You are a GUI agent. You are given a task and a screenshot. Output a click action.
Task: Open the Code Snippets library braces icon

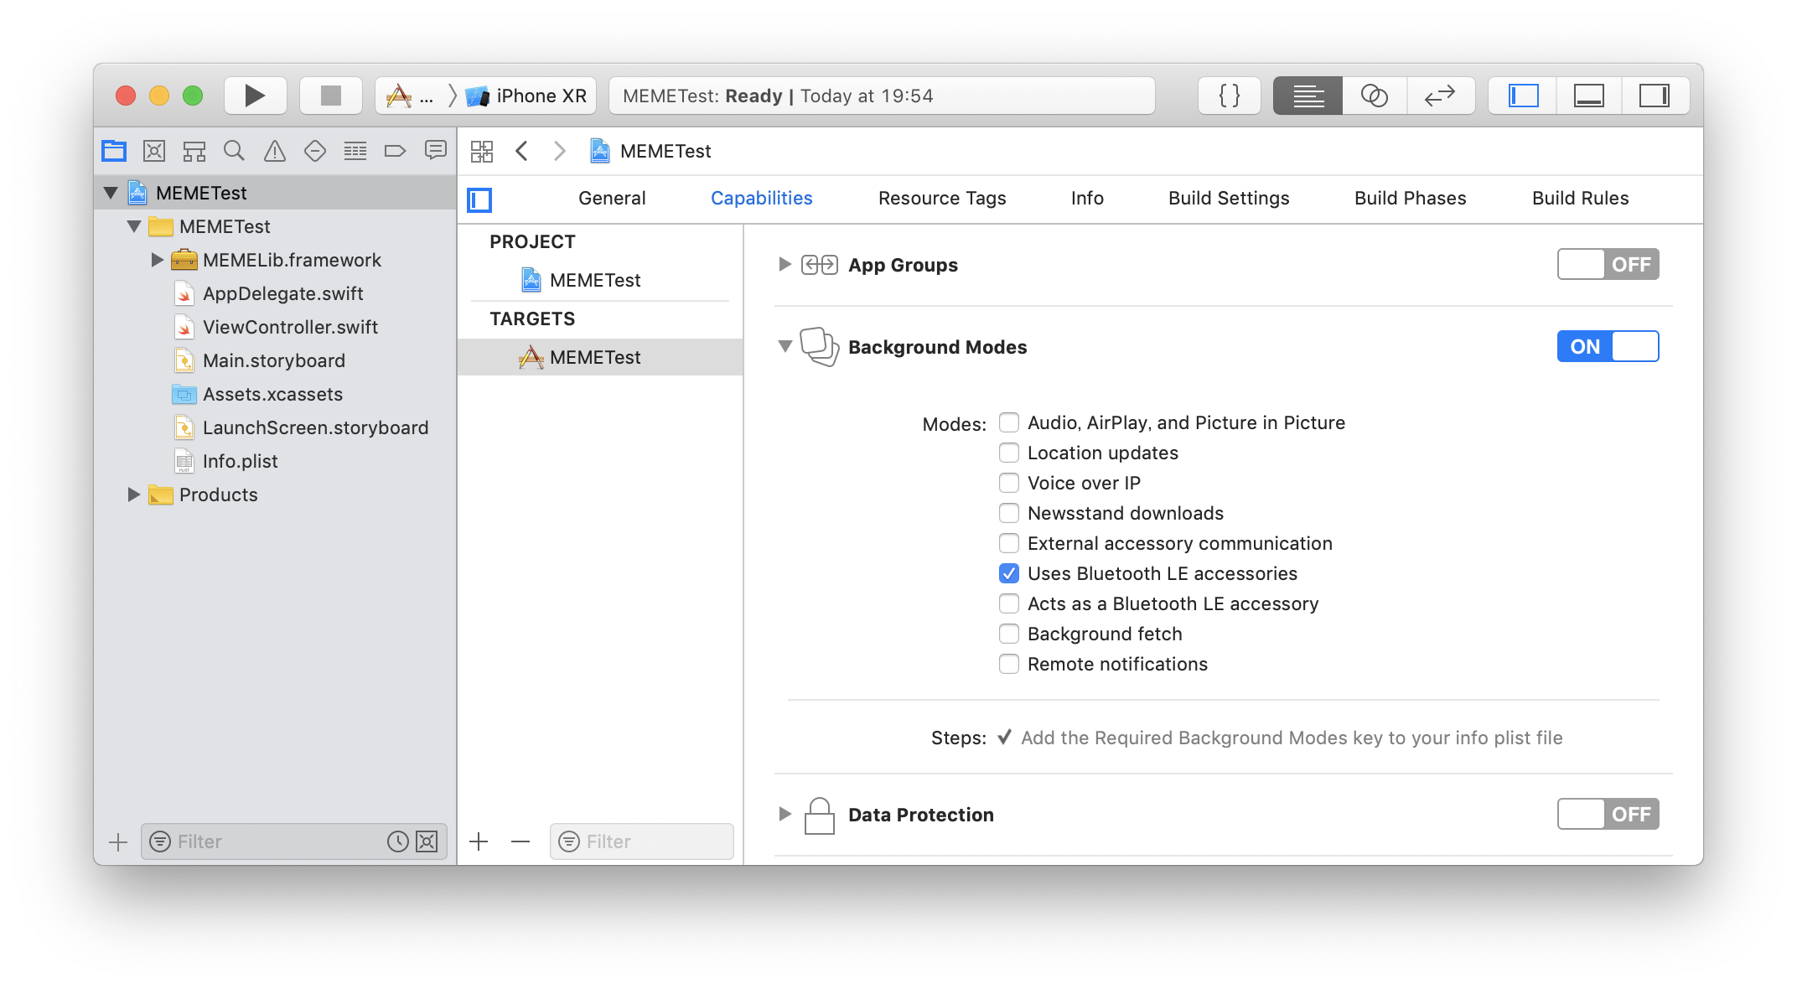(x=1229, y=96)
